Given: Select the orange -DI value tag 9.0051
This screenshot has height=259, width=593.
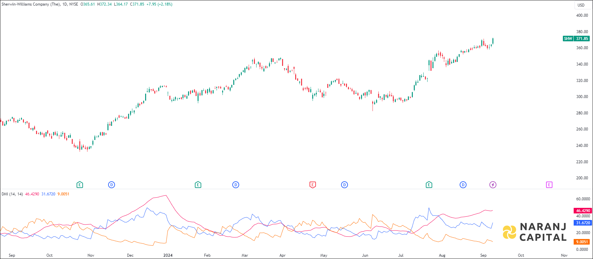Looking at the screenshot, I should (582, 242).
